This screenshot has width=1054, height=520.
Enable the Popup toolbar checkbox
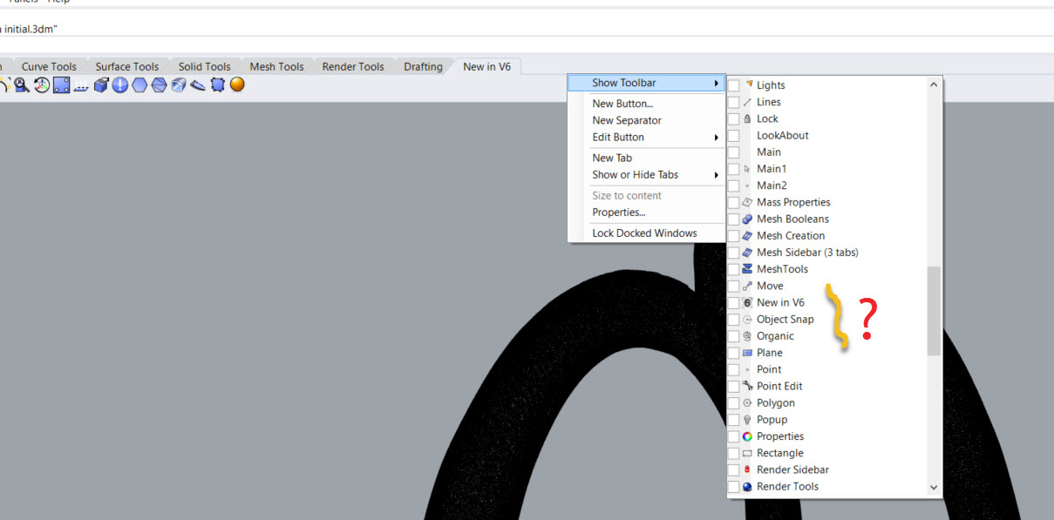click(x=734, y=420)
